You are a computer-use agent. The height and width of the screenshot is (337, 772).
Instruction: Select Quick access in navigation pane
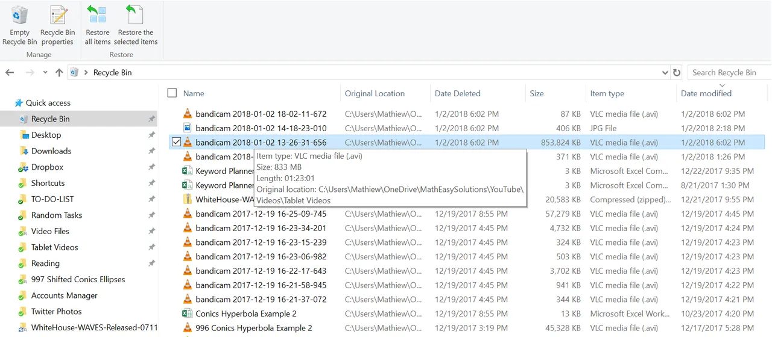point(48,103)
